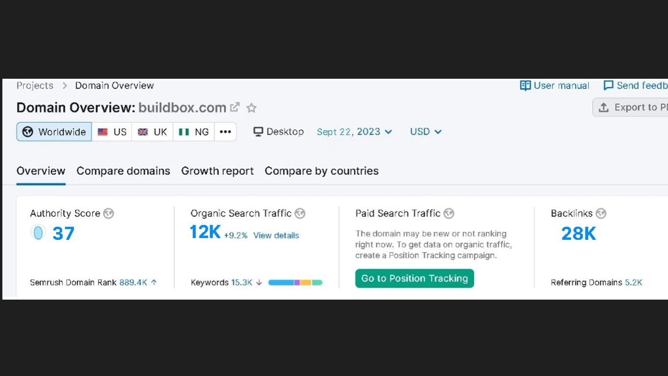Click the Backlinks info icon
Image resolution: width=668 pixels, height=376 pixels.
pyautogui.click(x=601, y=213)
